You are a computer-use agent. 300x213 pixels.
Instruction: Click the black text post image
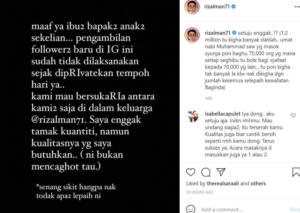pyautogui.click(x=90, y=106)
